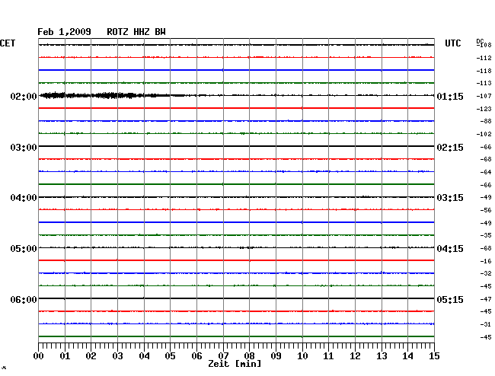Click the UTC time label '01:15'
Screen dimensions: 495x376
(x=450, y=97)
